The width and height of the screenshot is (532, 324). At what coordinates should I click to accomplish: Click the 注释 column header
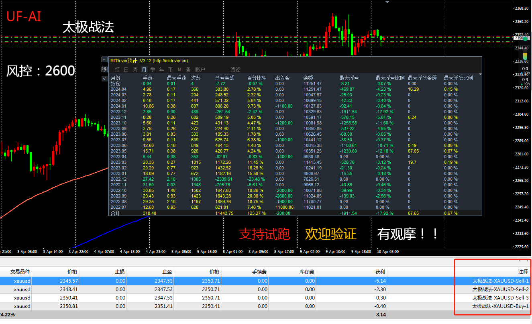[523, 272]
